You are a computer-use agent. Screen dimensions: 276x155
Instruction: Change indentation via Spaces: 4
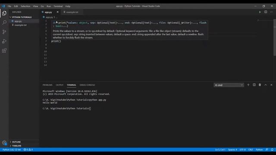coord(232,149)
